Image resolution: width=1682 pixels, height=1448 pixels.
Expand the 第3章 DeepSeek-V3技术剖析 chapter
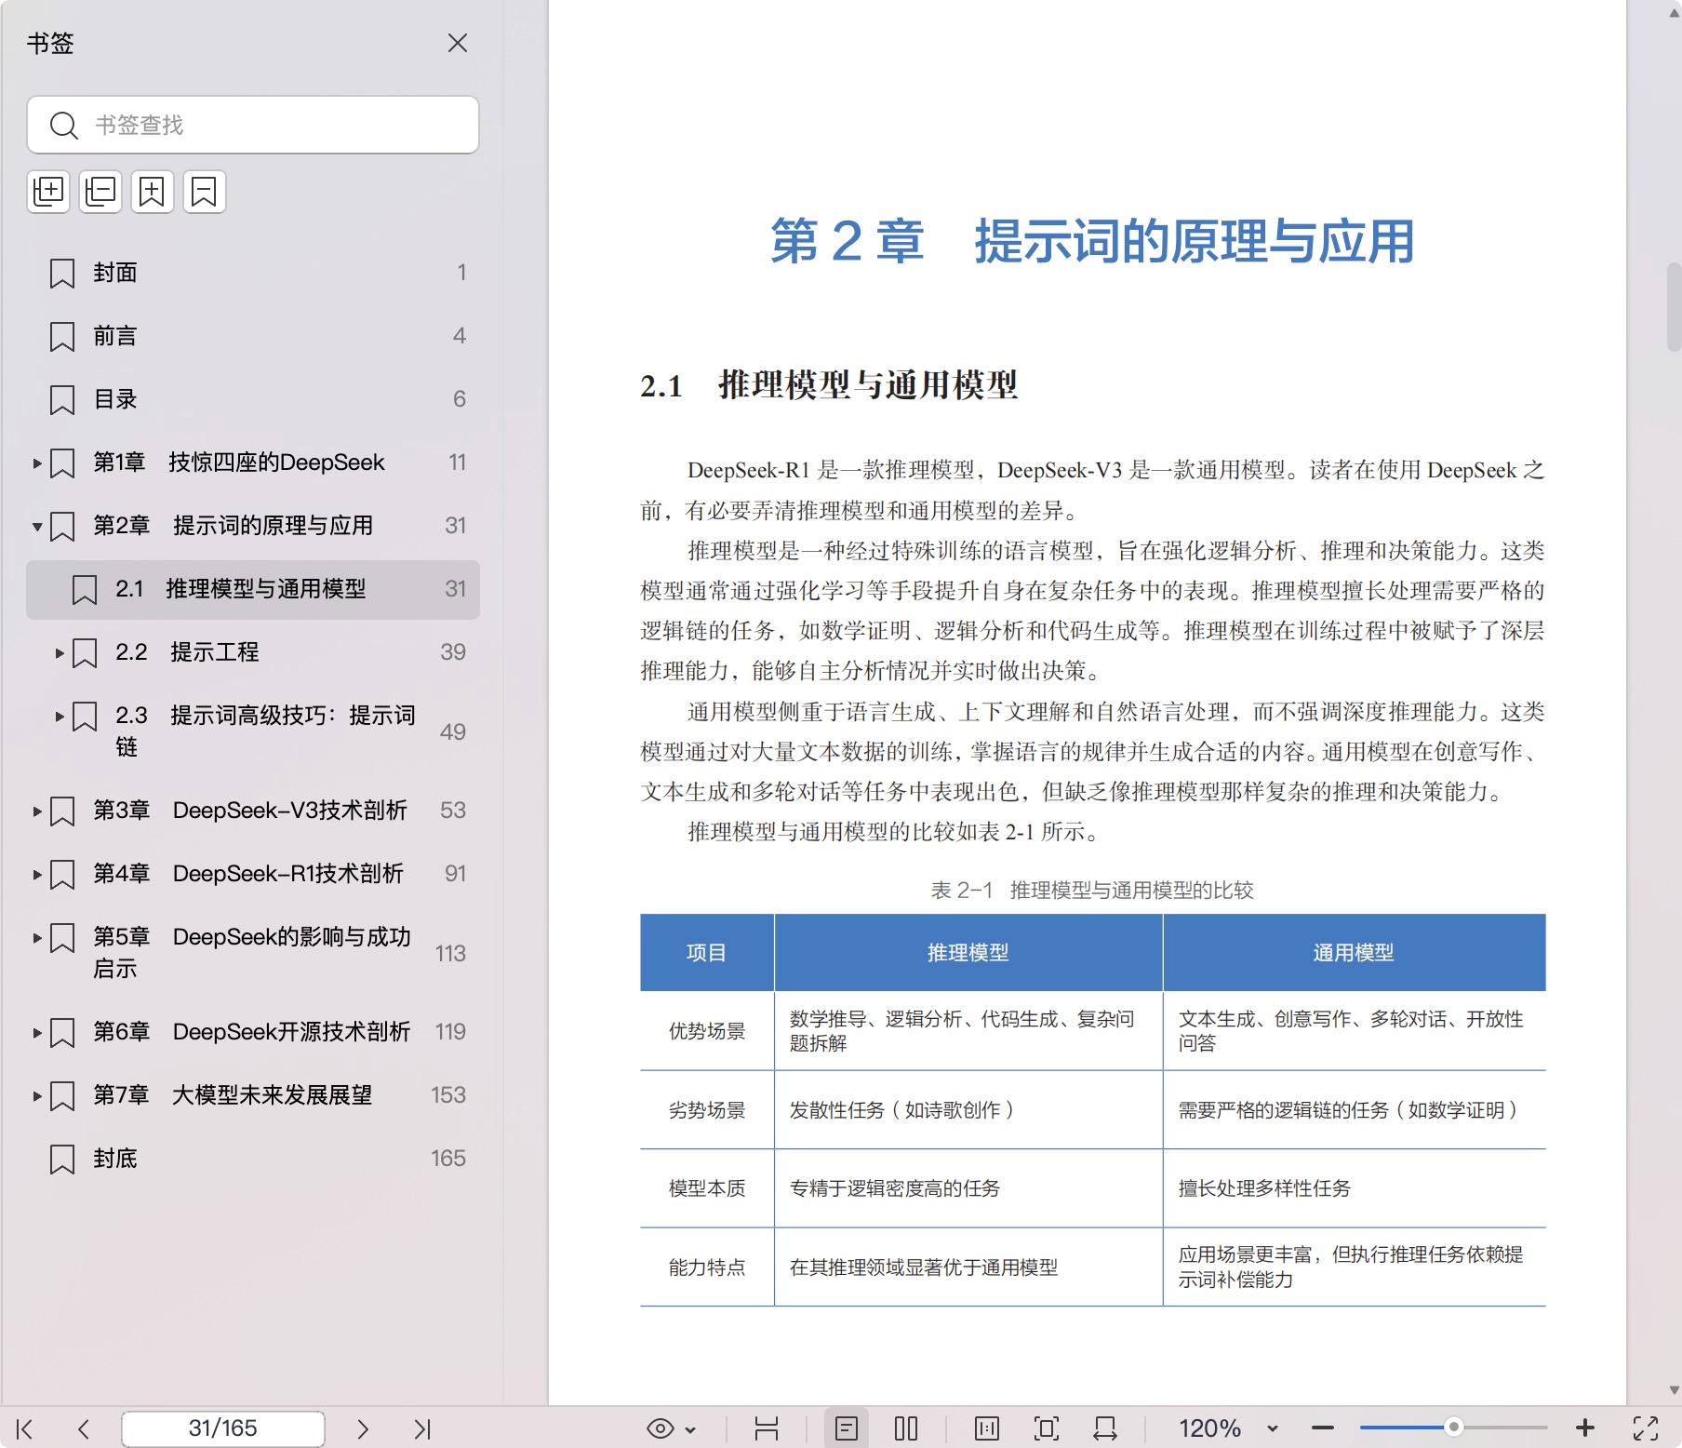tap(37, 811)
